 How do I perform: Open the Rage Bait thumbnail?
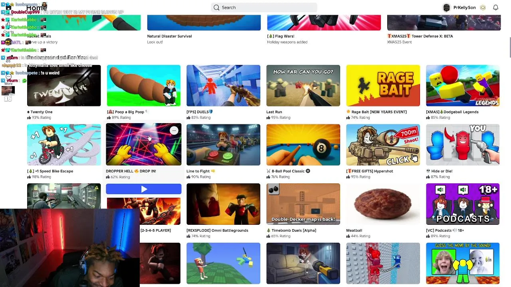click(383, 86)
